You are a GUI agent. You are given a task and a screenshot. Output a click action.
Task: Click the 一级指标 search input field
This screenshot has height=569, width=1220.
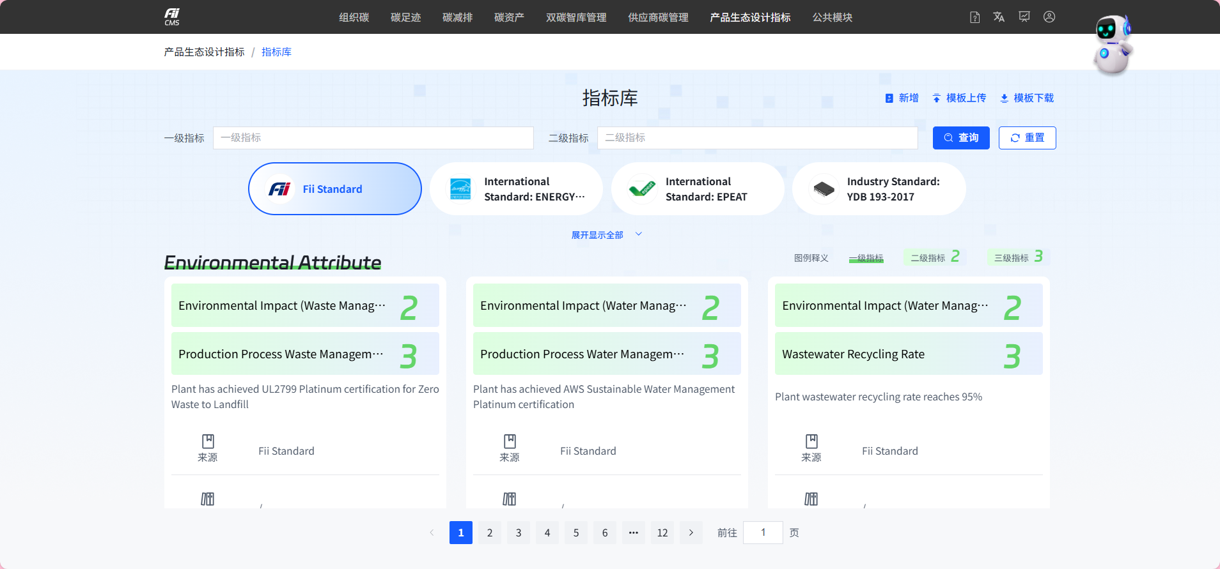(x=373, y=138)
